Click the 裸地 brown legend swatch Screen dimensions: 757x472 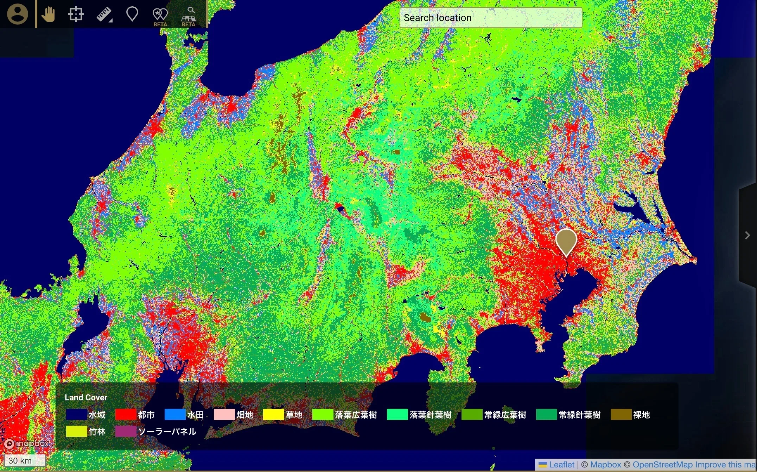tap(621, 415)
